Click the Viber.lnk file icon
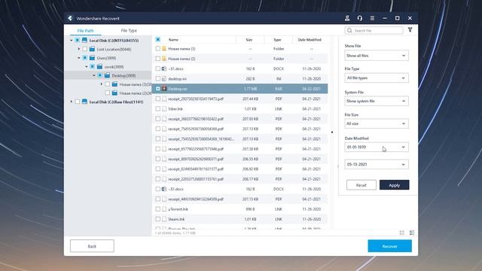 pos(164,108)
